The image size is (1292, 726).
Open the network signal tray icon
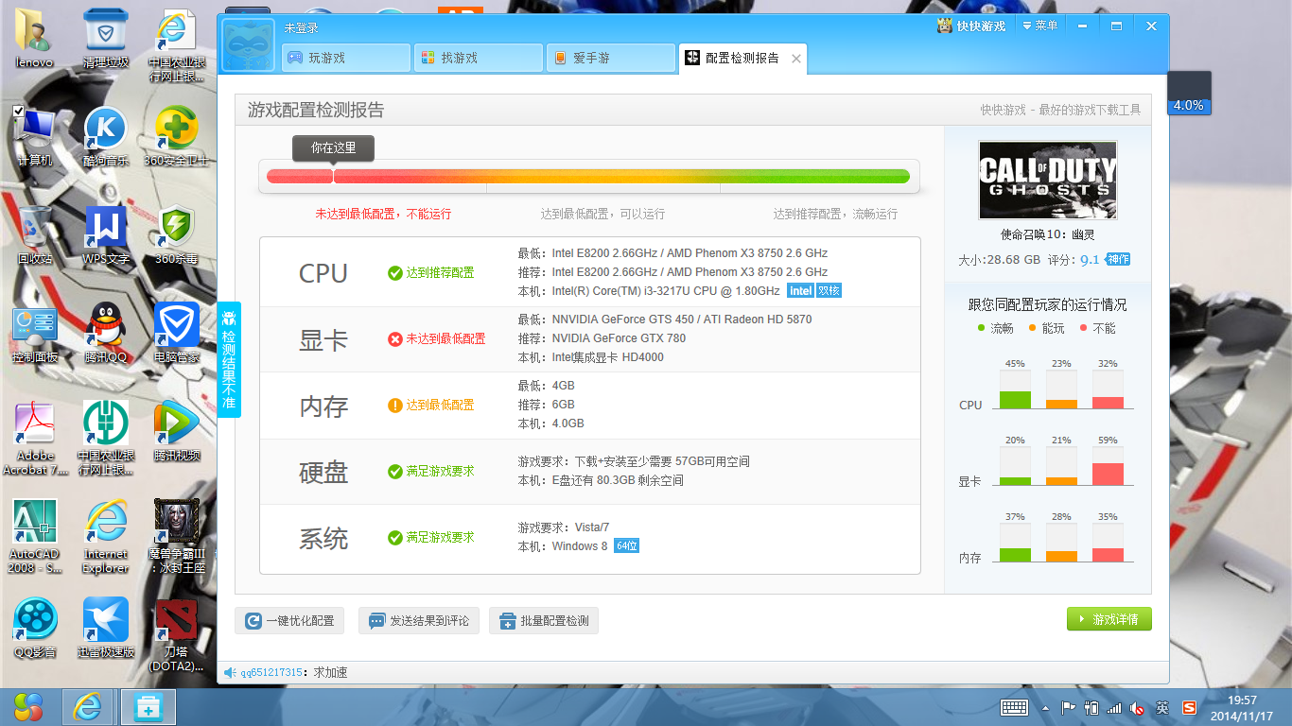pyautogui.click(x=1114, y=707)
